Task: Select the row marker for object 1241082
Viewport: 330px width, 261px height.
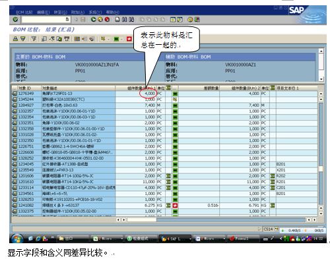Action: coord(15,206)
